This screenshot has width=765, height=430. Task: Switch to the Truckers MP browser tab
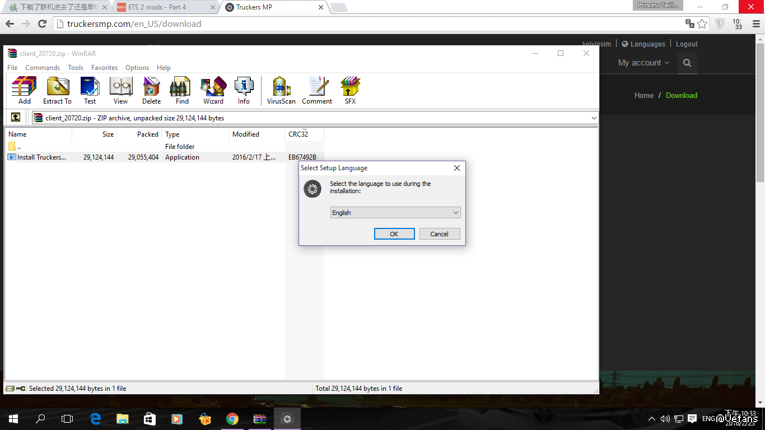pyautogui.click(x=274, y=7)
